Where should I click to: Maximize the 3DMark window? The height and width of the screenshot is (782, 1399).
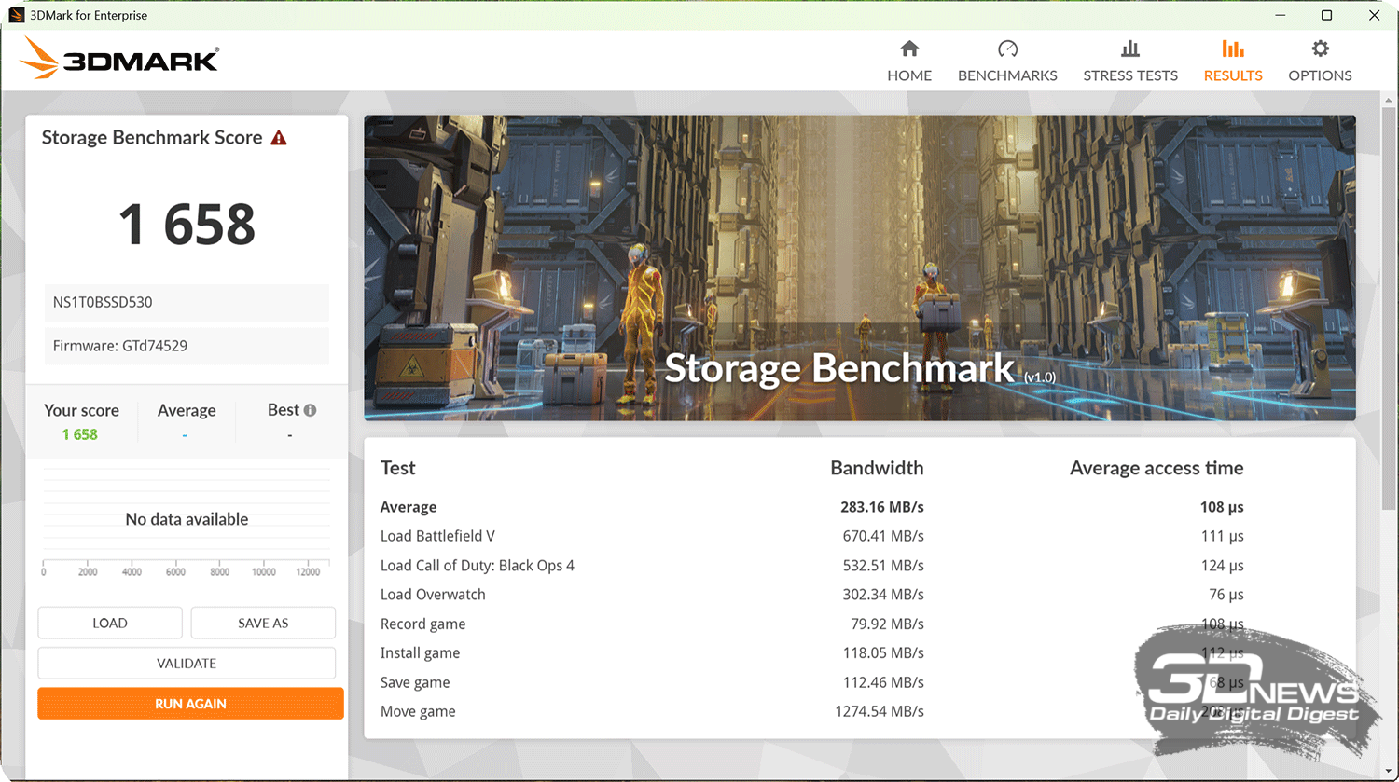click(1326, 15)
